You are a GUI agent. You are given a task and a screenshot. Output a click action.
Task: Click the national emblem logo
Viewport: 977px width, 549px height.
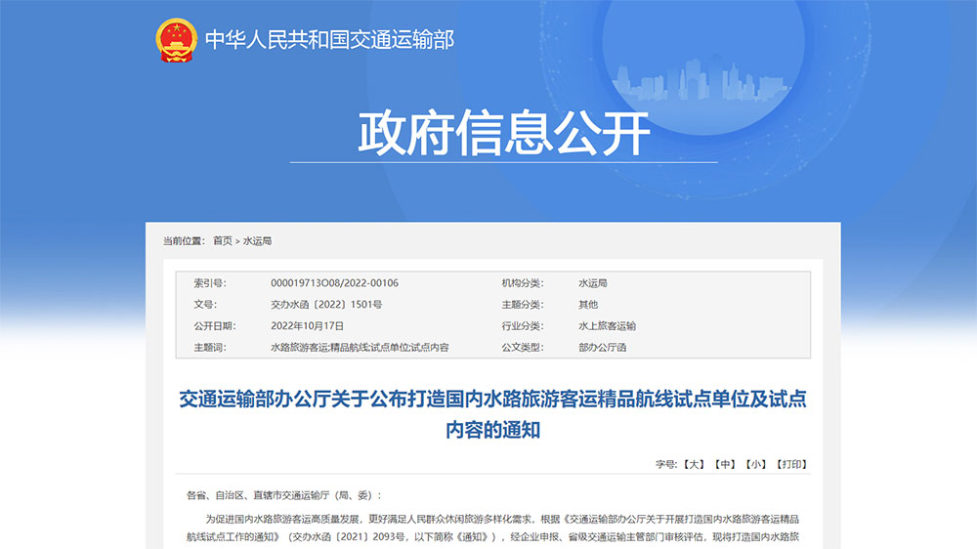pos(176,40)
